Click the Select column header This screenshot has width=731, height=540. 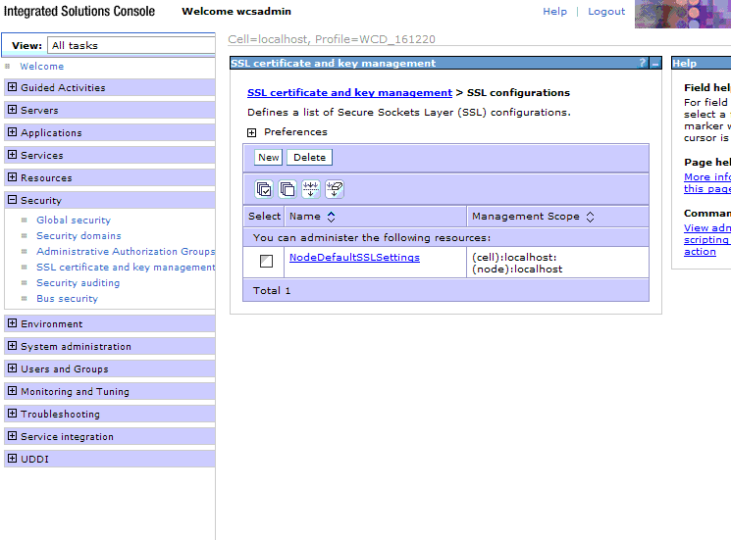pyautogui.click(x=264, y=217)
